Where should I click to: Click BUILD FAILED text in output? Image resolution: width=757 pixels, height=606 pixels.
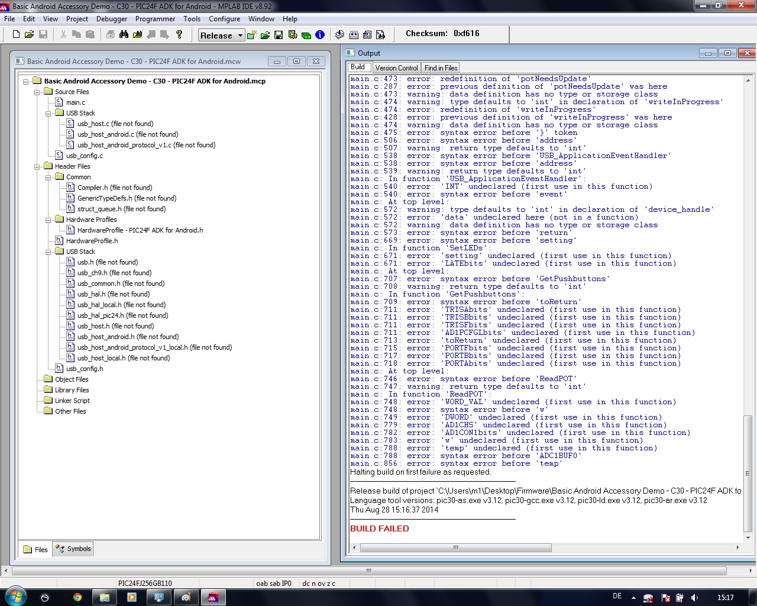[380, 528]
